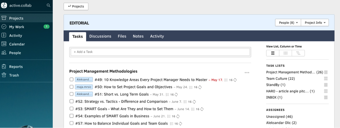Click the search magnifier icon in sidebar
This screenshot has width=340, height=128.
(48, 6)
